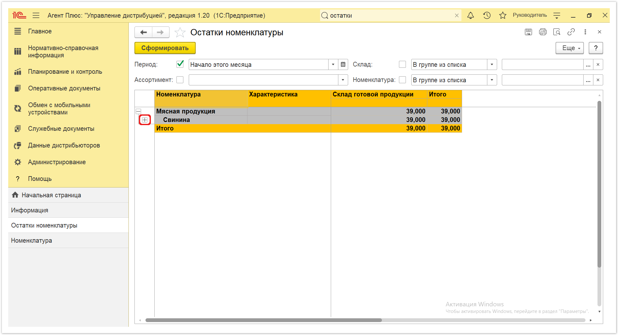This screenshot has width=618, height=335.
Task: Clear the search field with X
Action: coord(457,15)
